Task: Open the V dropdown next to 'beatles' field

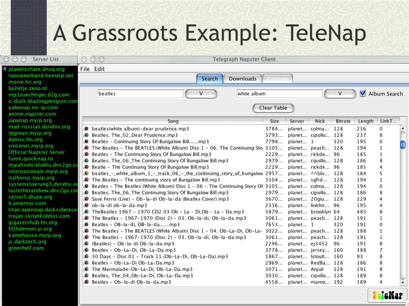Action: tap(201, 94)
